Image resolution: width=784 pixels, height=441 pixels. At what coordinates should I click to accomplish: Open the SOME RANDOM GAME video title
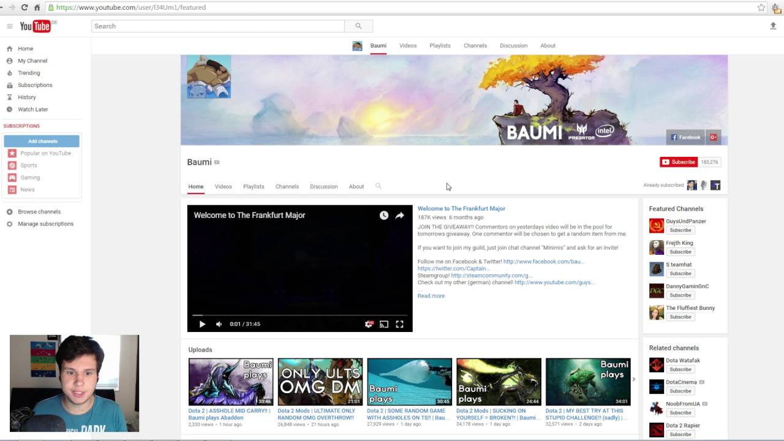[x=408, y=414]
